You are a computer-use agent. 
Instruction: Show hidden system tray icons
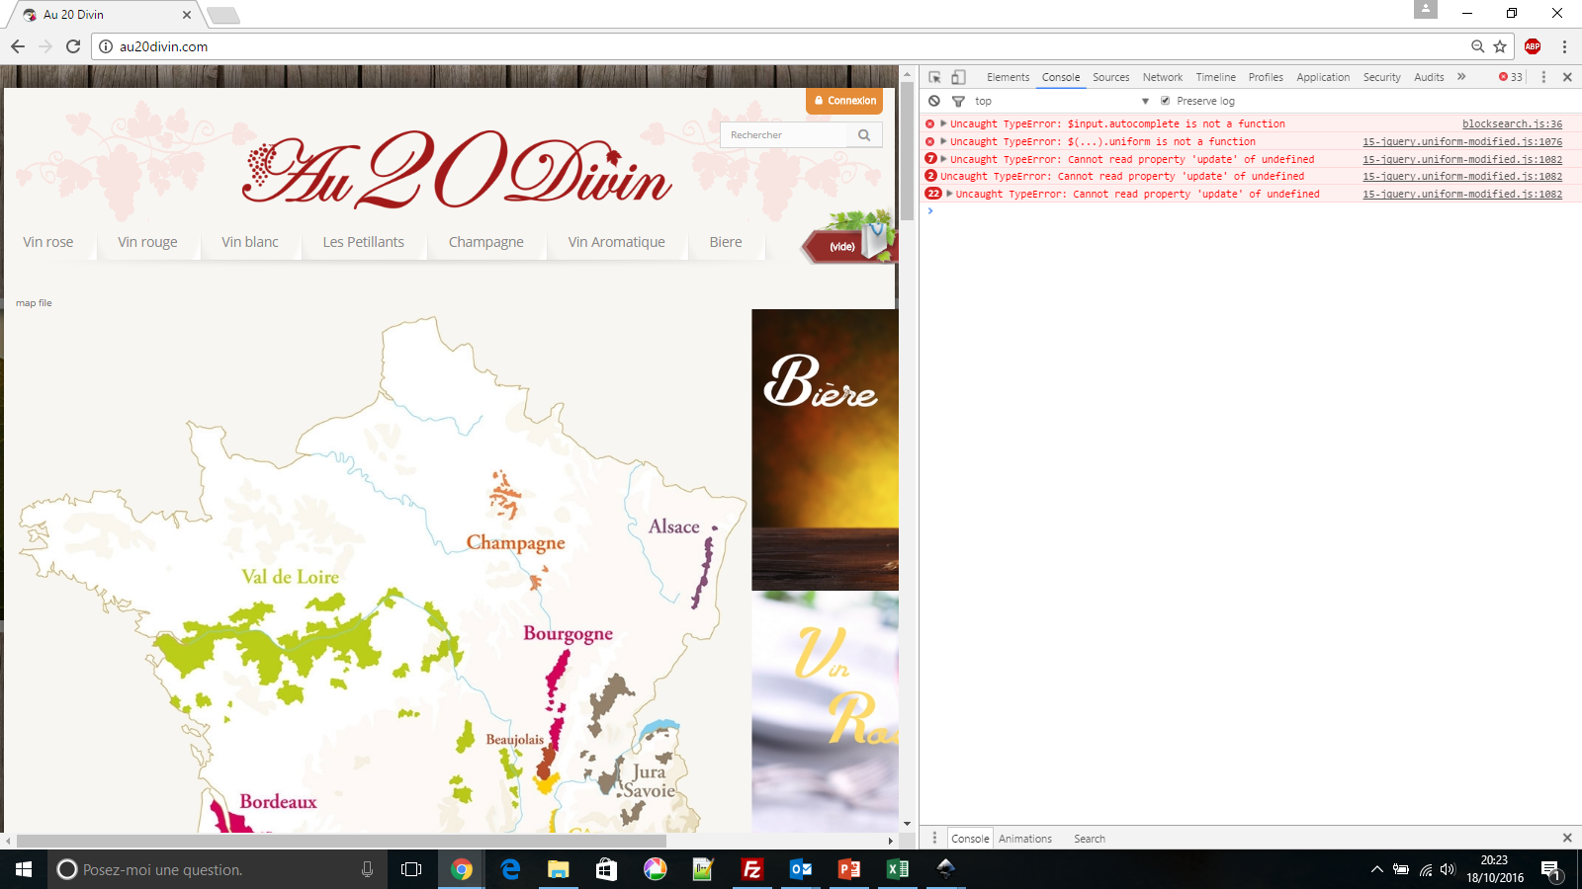pyautogui.click(x=1376, y=869)
